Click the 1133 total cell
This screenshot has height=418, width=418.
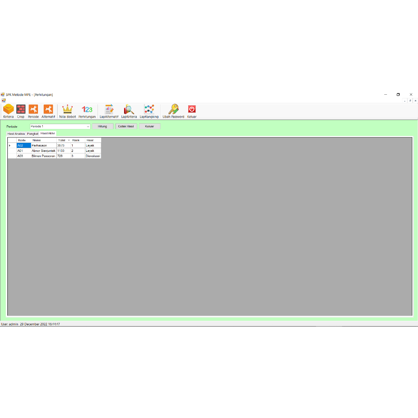pos(63,151)
